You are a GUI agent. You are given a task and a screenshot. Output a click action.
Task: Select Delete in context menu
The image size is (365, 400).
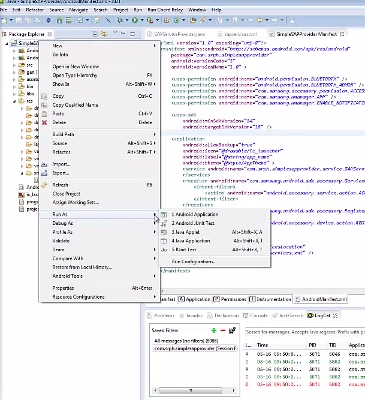[99, 123]
